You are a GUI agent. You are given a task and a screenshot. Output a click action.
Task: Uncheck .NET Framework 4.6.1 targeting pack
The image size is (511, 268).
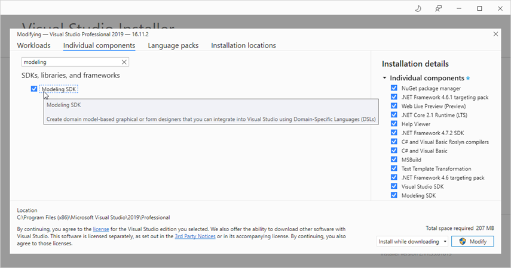[394, 97]
